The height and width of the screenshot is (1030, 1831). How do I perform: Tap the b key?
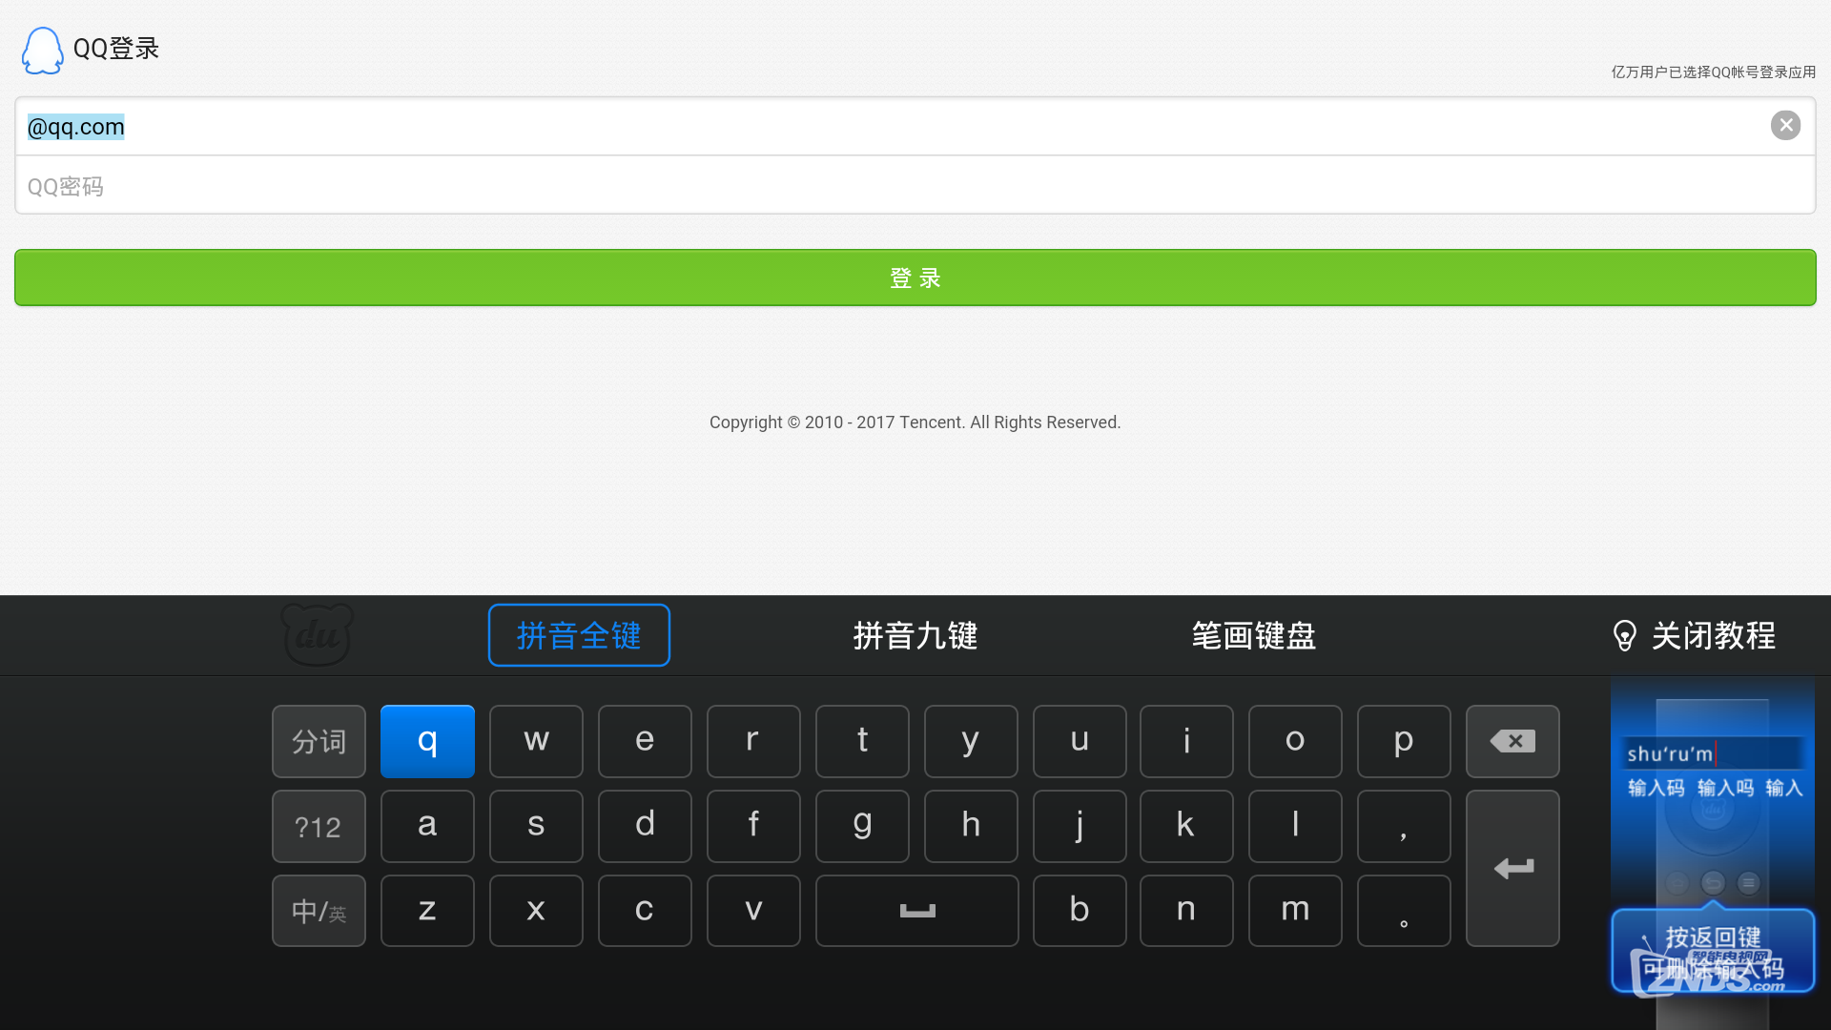pos(1080,911)
